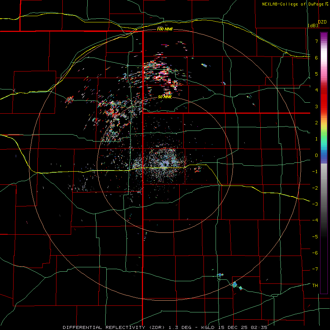
Task: Click the 6 value on color scale
Action: 316,58
